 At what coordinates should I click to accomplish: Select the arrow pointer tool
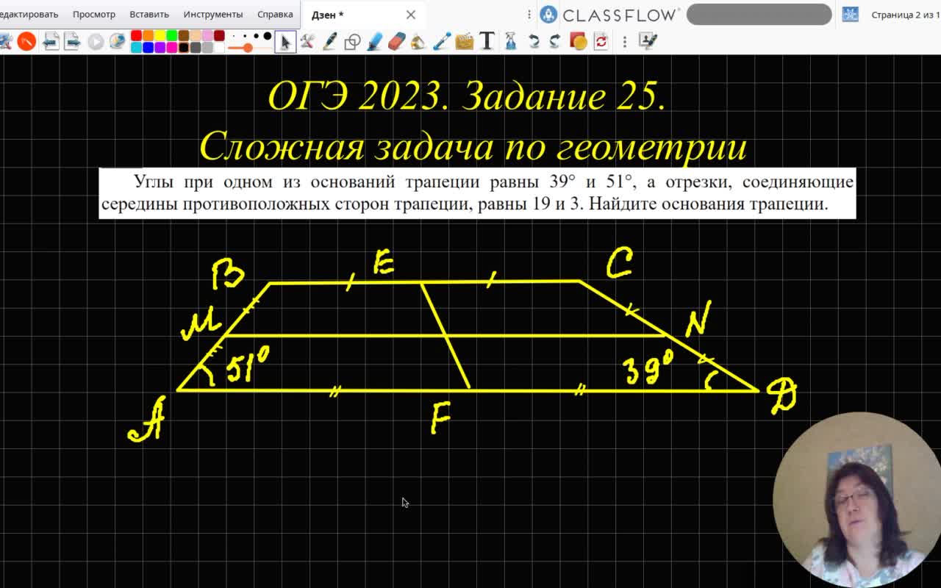[x=285, y=42]
